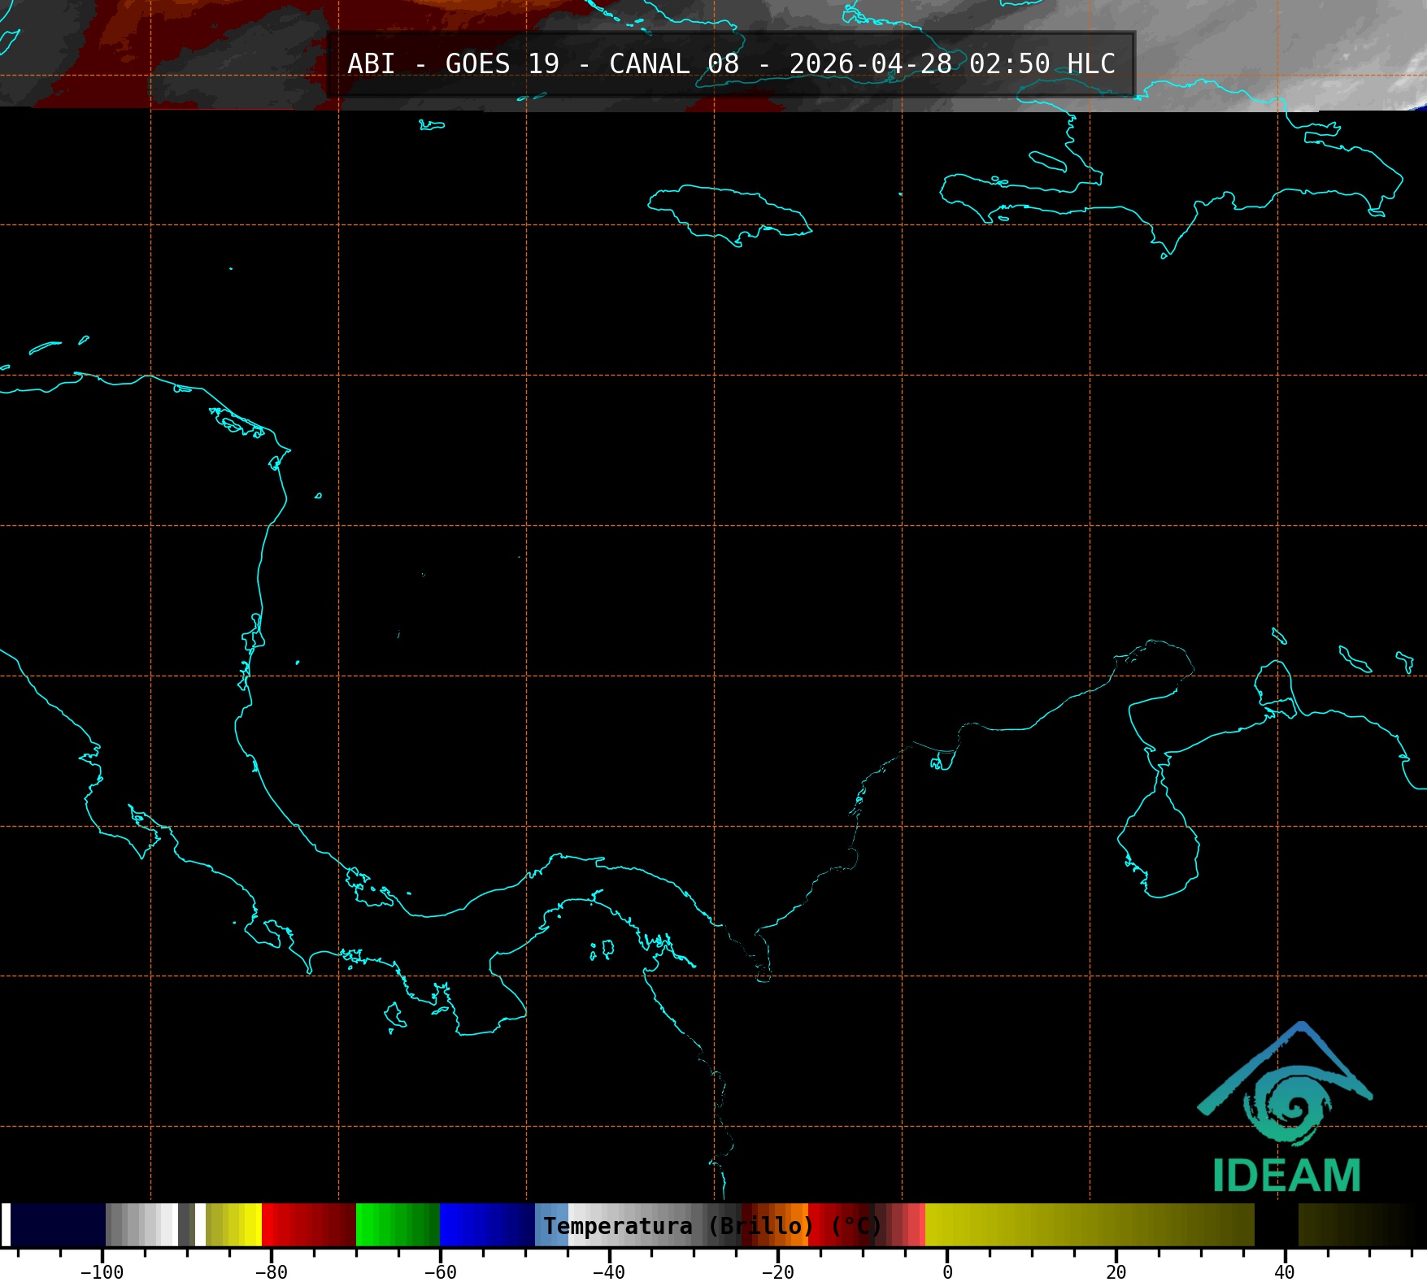This screenshot has width=1427, height=1282.
Task: Click the "GOES 19" text in title
Action: (502, 63)
